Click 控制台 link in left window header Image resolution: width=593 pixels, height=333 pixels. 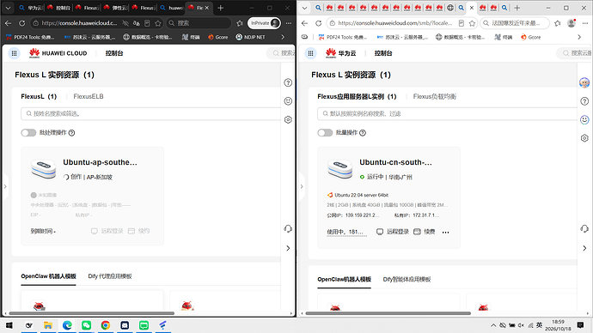tap(114, 53)
